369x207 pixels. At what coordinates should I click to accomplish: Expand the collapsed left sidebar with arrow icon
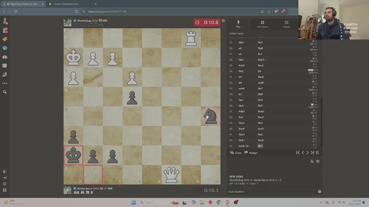(x=5, y=178)
